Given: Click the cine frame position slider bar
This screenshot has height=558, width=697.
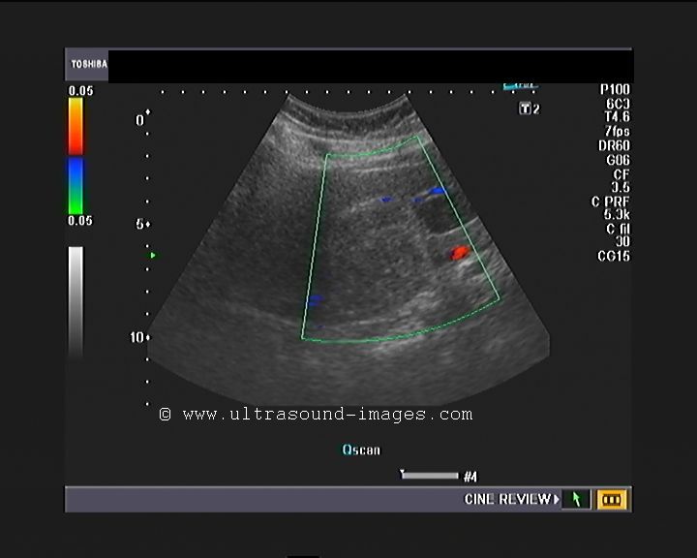Looking at the screenshot, I should (430, 476).
